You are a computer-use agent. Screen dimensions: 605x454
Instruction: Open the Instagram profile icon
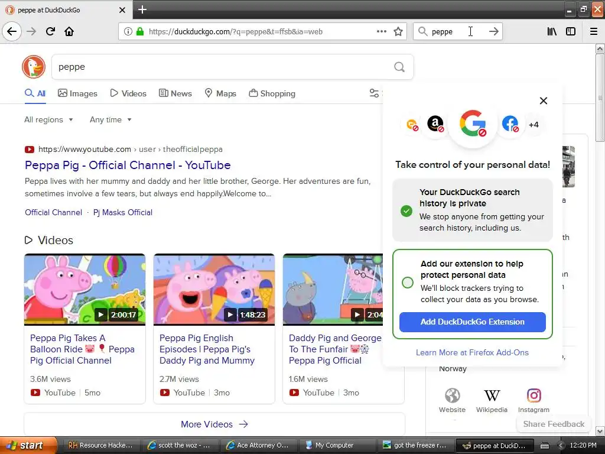click(x=534, y=395)
